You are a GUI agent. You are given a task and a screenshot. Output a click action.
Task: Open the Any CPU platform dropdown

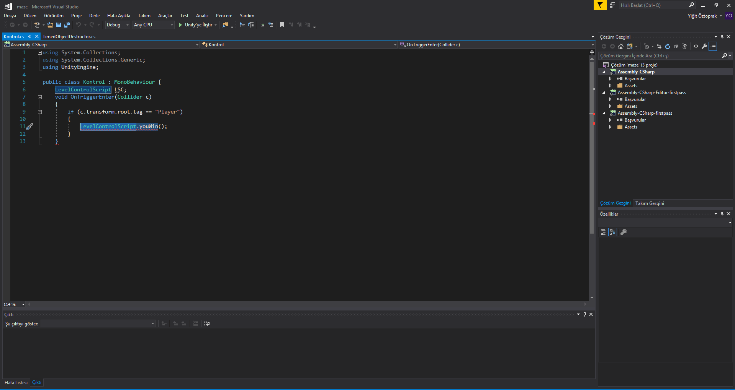click(x=154, y=25)
